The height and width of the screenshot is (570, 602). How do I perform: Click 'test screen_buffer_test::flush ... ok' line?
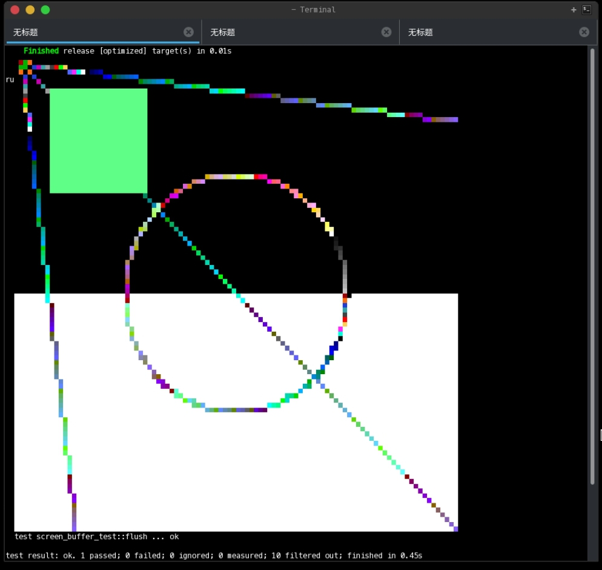97,537
